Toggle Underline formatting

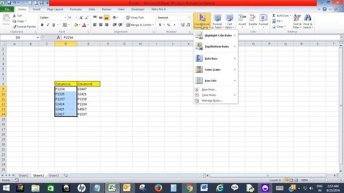point(54,25)
